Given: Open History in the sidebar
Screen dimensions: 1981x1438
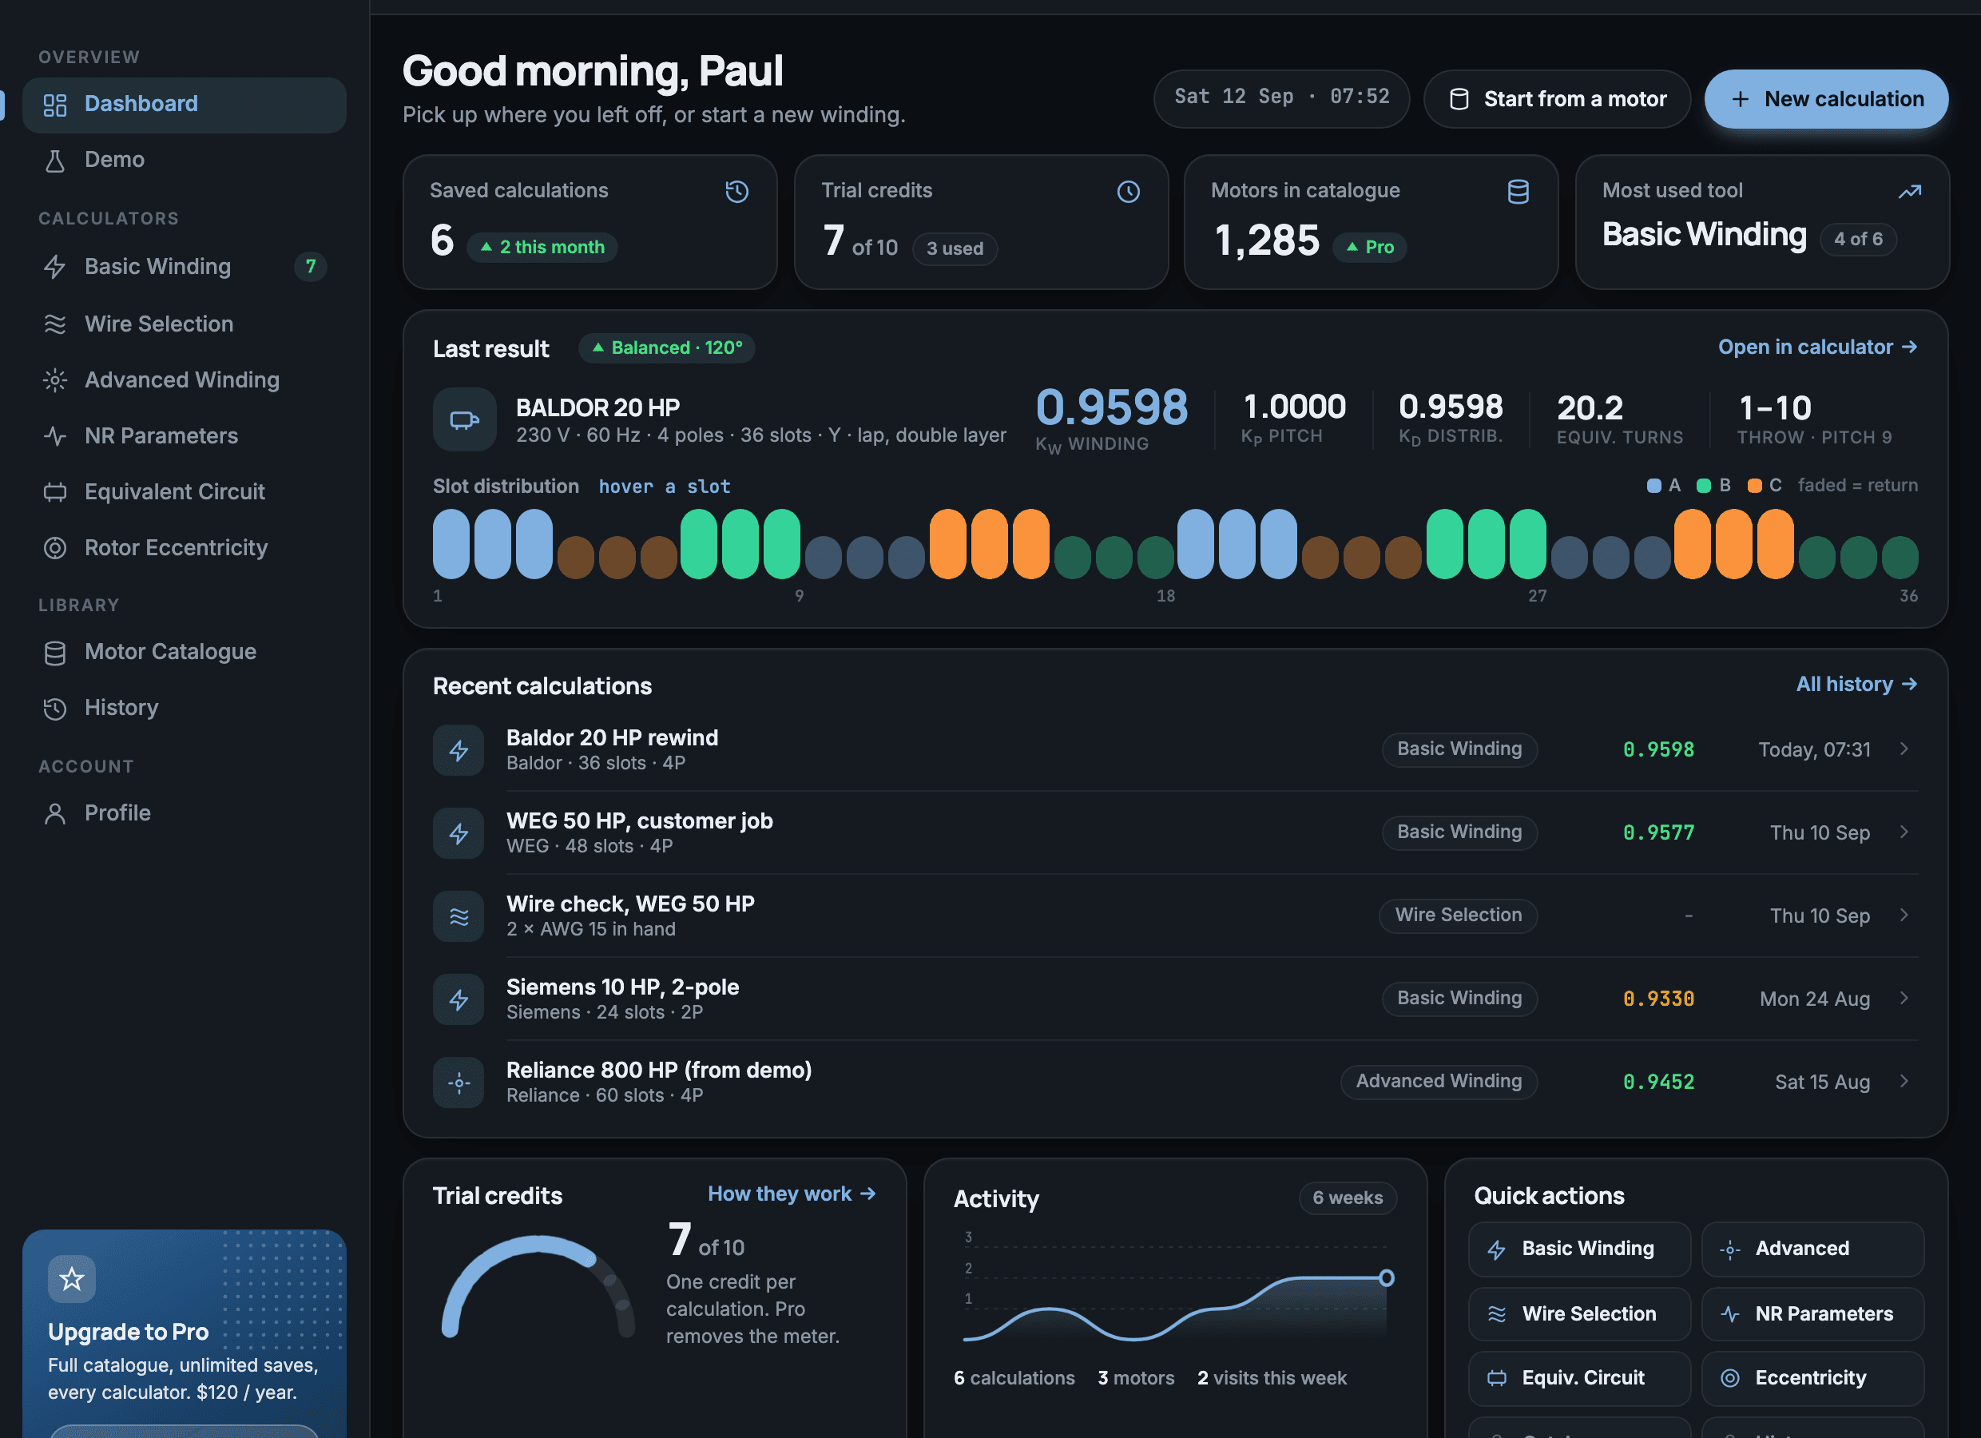Looking at the screenshot, I should coord(185,708).
